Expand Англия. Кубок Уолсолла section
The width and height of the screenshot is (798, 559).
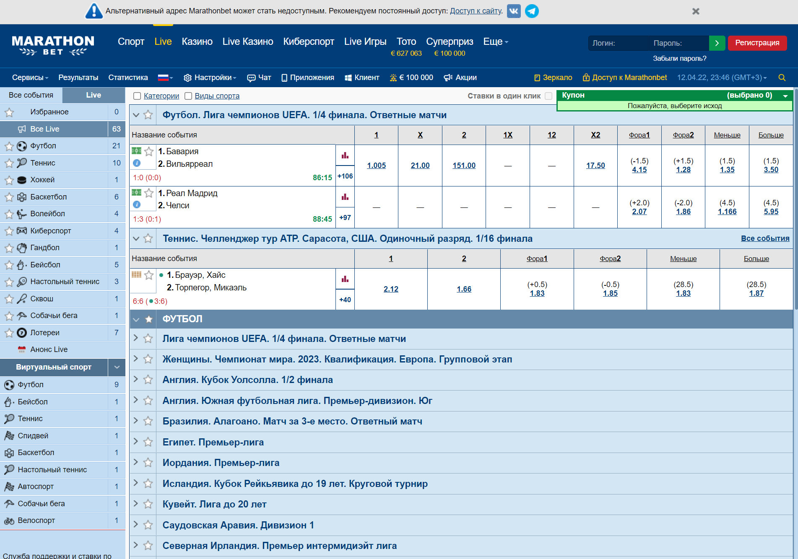135,379
